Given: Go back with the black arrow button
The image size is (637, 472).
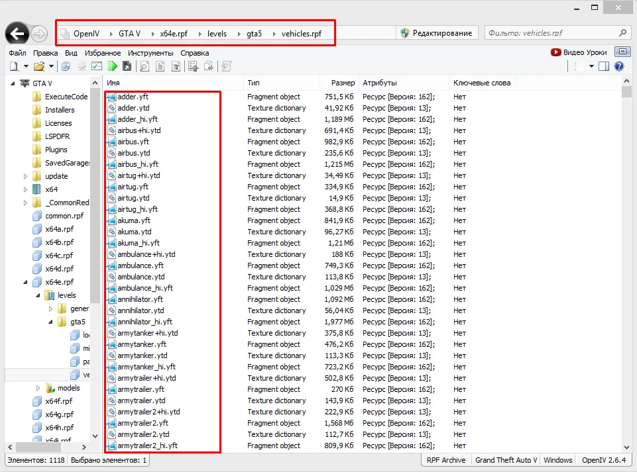Looking at the screenshot, I should [17, 33].
